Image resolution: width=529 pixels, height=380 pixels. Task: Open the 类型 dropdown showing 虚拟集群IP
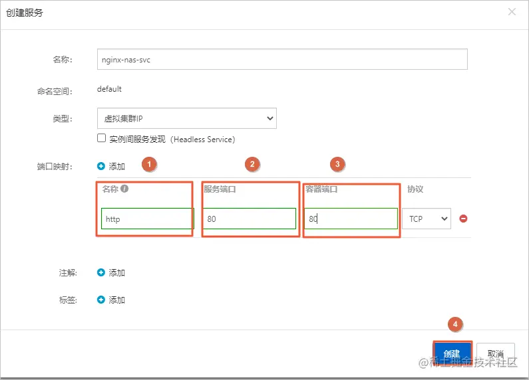pos(187,118)
